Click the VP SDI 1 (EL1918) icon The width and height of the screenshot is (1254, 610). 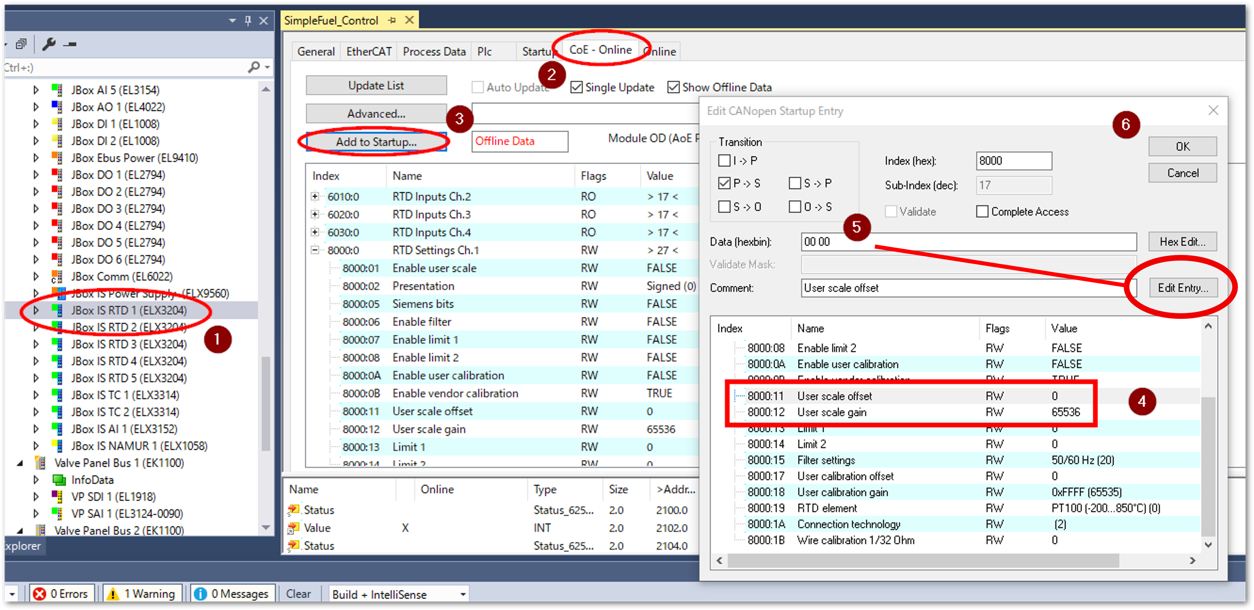tap(57, 497)
